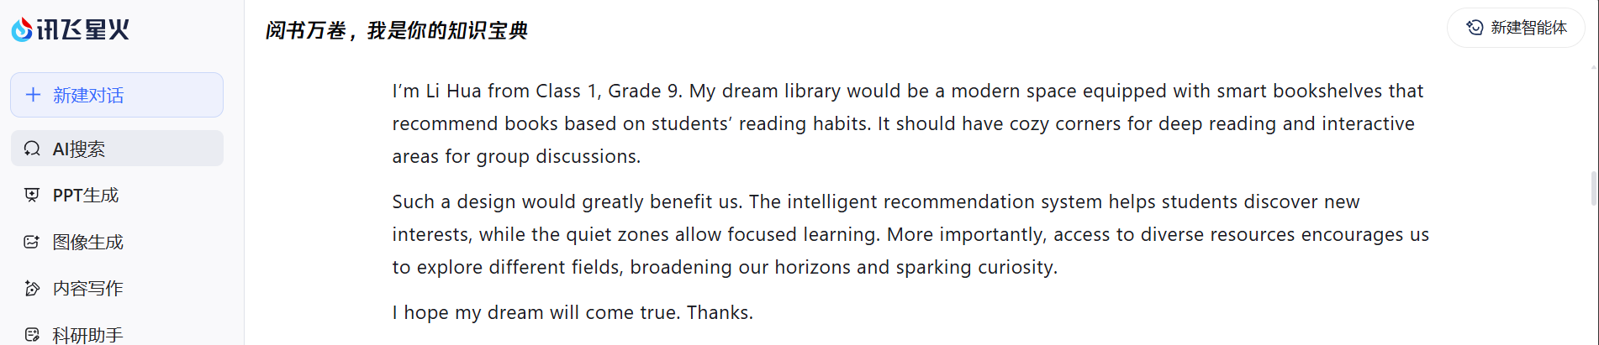Click the icon inside 新建智能体 button
The height and width of the screenshot is (345, 1599).
click(1475, 28)
